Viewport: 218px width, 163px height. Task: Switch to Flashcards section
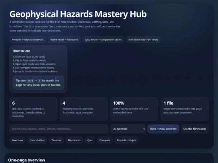tap(74, 140)
